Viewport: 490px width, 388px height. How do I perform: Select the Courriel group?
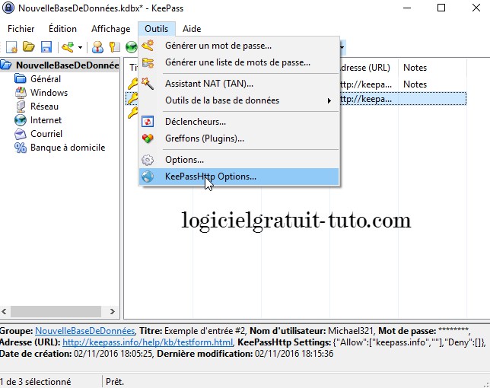(x=46, y=134)
